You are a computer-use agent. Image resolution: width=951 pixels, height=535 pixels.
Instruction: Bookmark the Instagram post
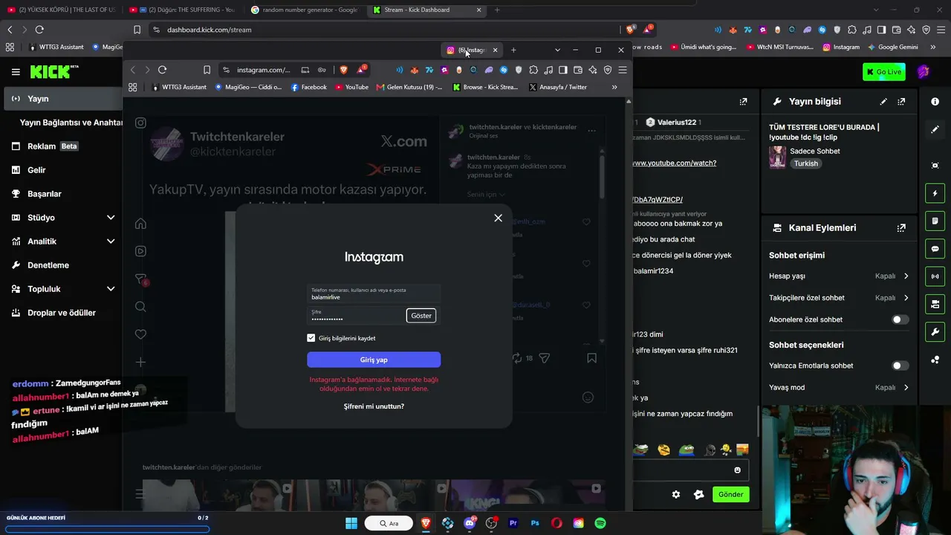[x=591, y=358]
